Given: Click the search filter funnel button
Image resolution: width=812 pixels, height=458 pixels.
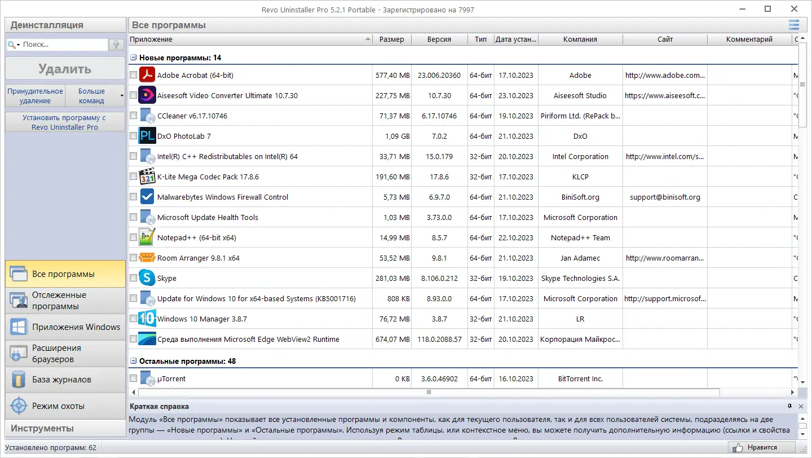Looking at the screenshot, I should tap(117, 45).
